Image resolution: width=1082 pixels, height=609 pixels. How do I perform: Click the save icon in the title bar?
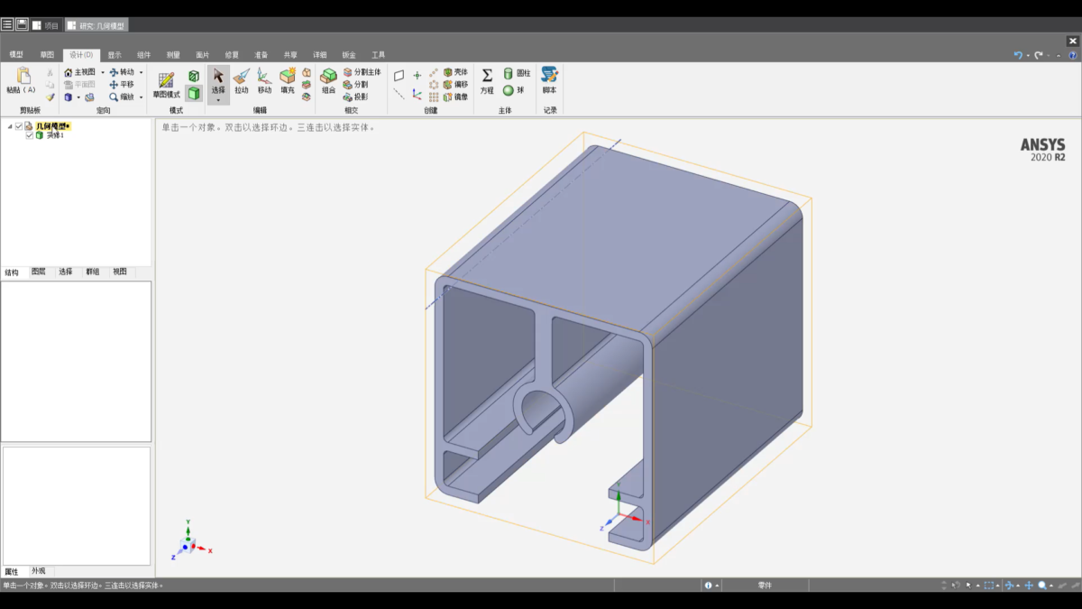click(x=23, y=24)
